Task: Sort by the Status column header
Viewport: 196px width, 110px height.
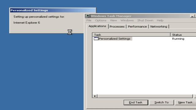Action: (183, 35)
